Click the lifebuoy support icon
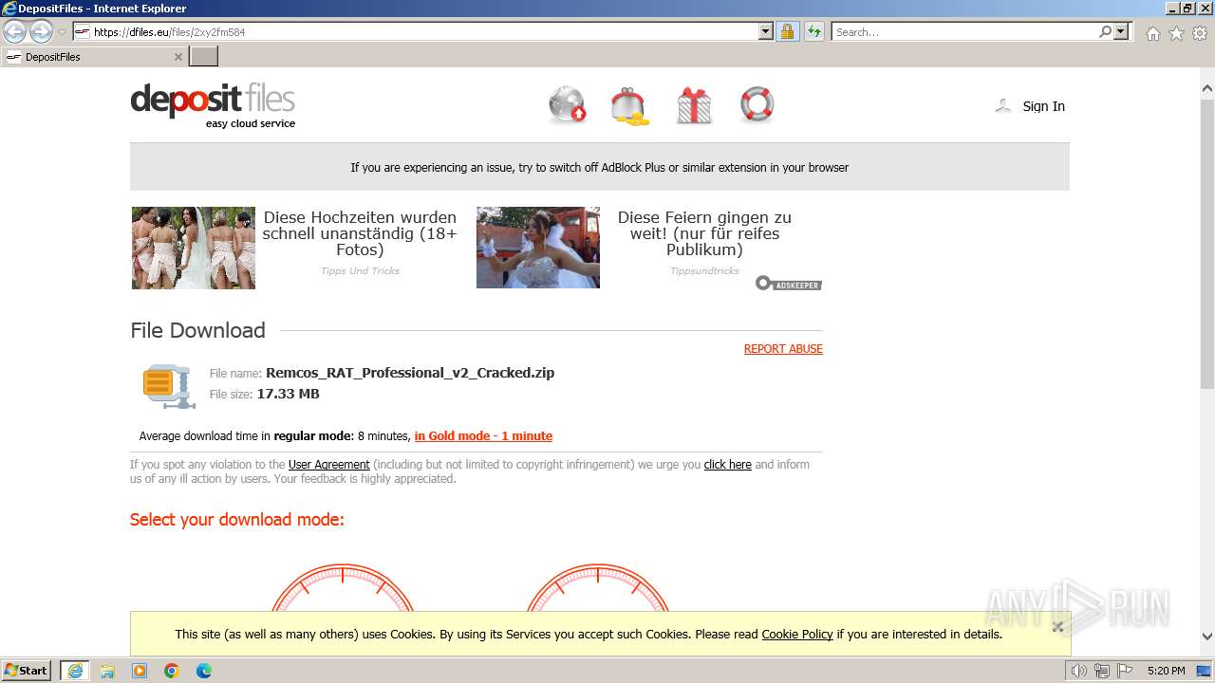Screen dimensions: 1215x683 (757, 104)
